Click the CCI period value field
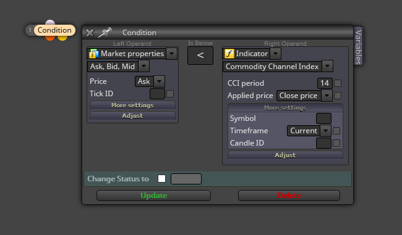 tap(325, 83)
